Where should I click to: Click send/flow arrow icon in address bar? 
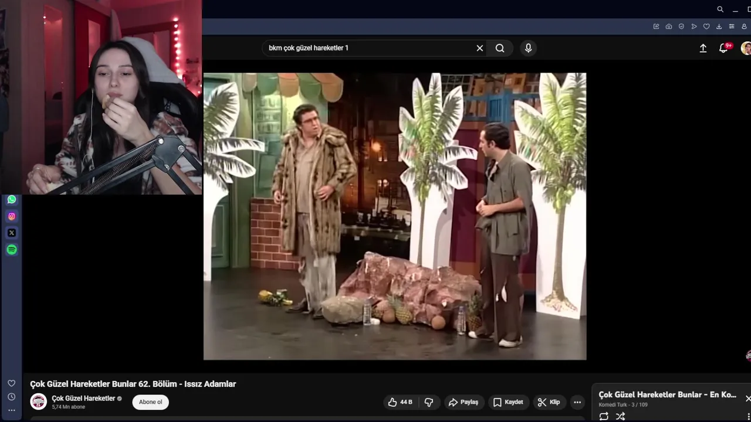tap(694, 26)
